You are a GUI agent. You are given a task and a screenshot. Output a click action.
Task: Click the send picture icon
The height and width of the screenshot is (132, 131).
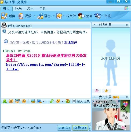click(x=33, y=101)
